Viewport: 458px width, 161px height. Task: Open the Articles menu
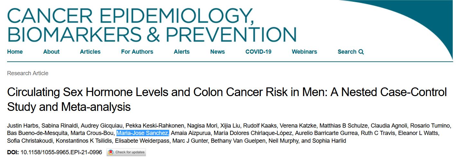coord(90,52)
